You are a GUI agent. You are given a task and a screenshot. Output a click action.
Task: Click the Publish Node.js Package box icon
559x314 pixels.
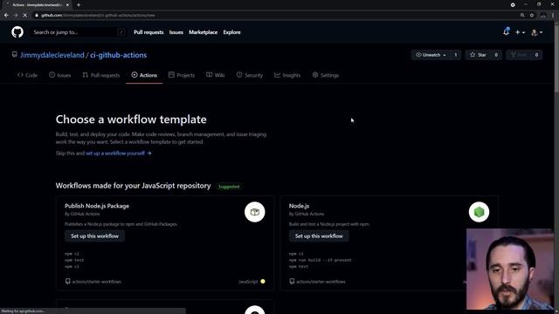[x=254, y=212]
